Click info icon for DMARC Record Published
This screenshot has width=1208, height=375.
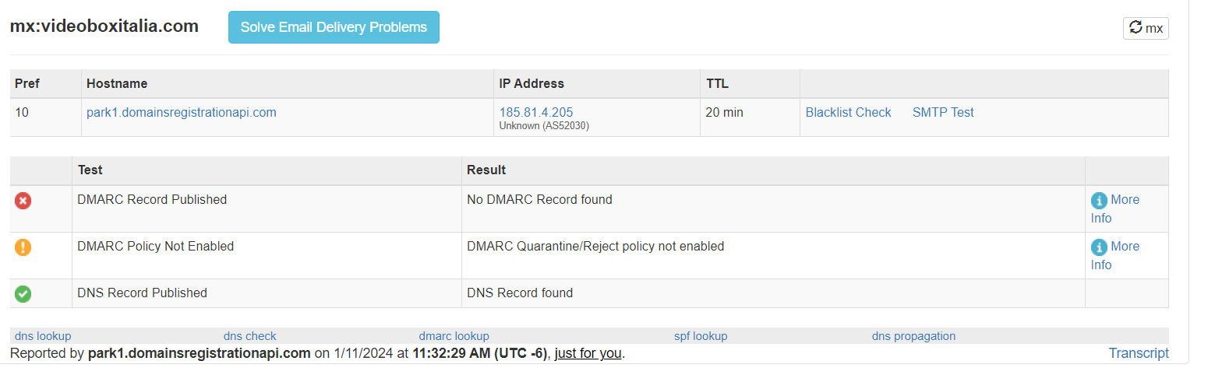point(1099,201)
